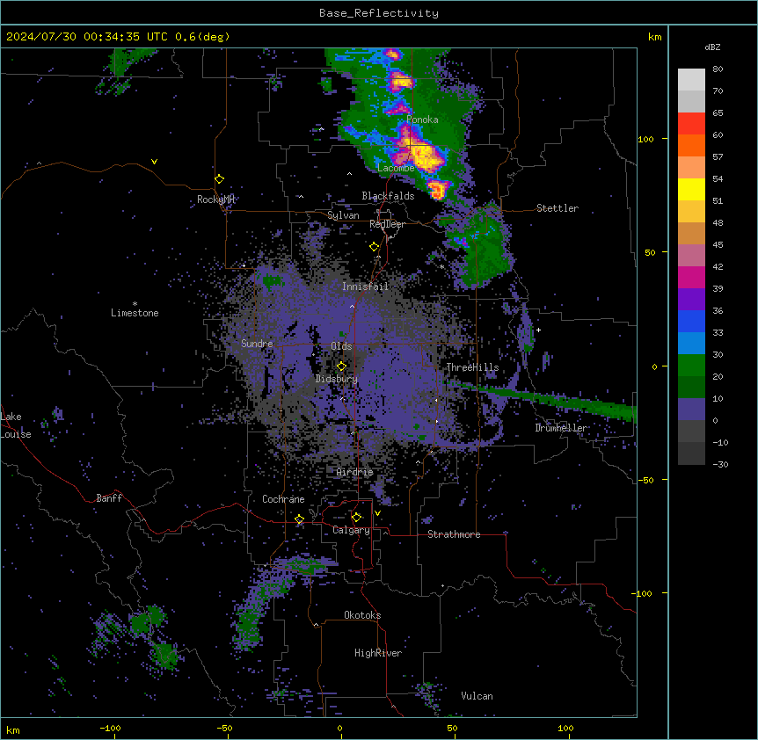Click the yellow diamond marker below Cochrane

pyautogui.click(x=299, y=519)
